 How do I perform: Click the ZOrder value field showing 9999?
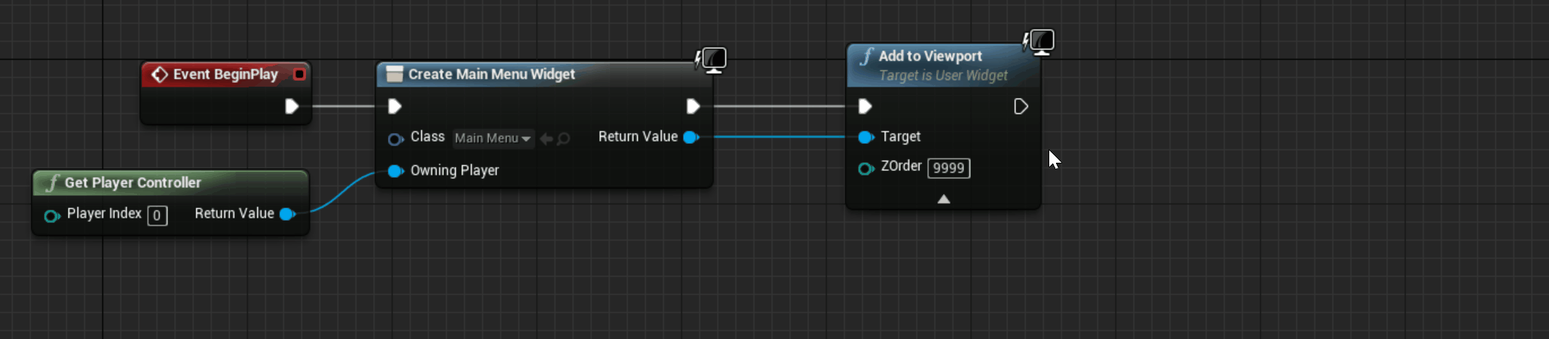[x=948, y=168]
